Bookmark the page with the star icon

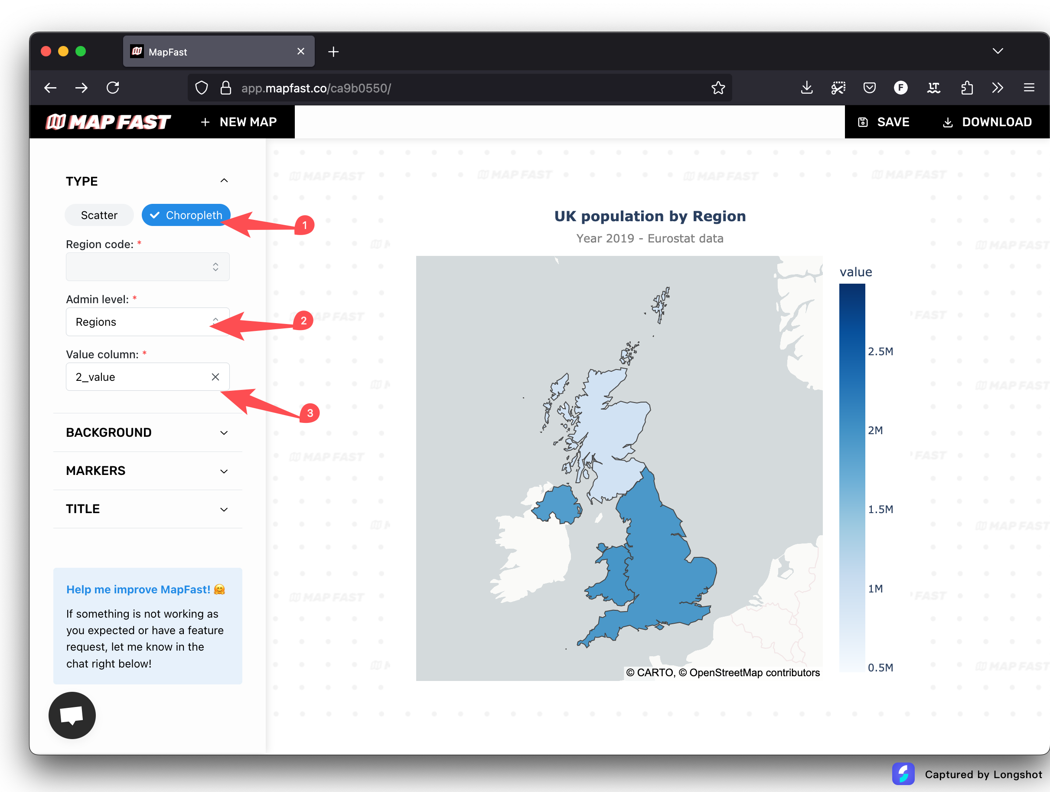pos(718,88)
